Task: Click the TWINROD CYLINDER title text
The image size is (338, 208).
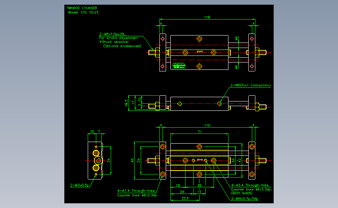Action: [x=82, y=8]
